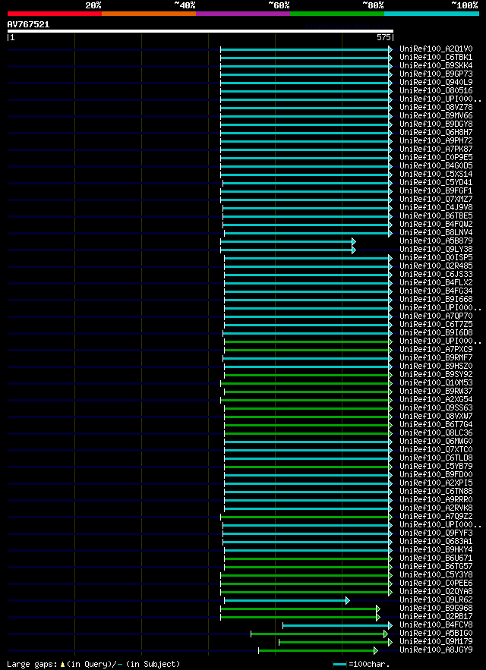The width and height of the screenshot is (486, 670).
Task: Click the cyan alignment bar for Q9LR62
Action: pos(287,601)
